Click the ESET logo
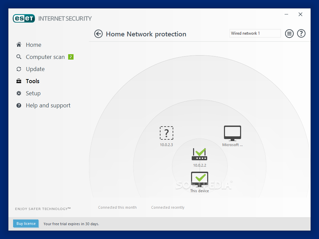 click(x=24, y=19)
